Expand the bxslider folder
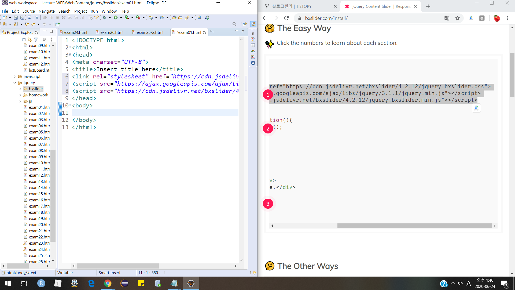The width and height of the screenshot is (515, 290). click(x=20, y=89)
